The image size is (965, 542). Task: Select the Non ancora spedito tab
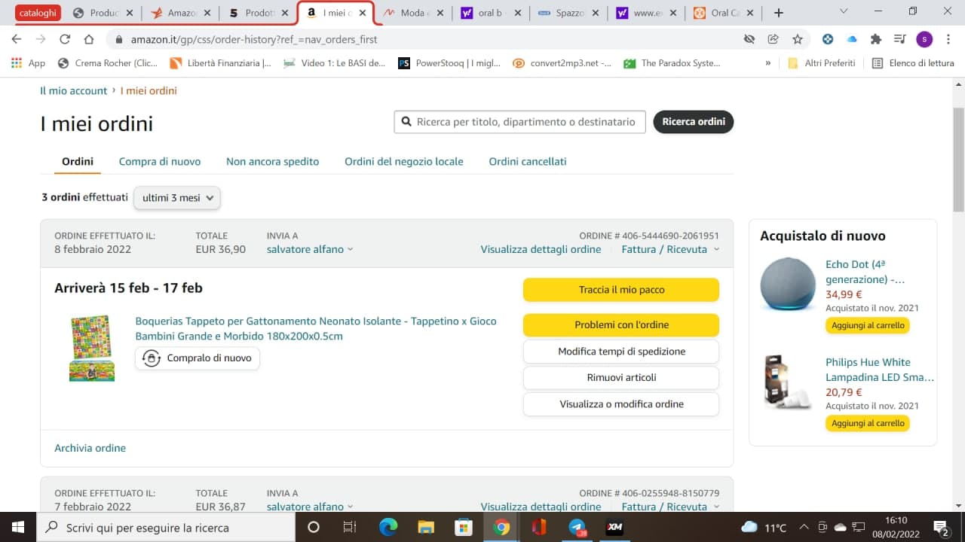[272, 161]
